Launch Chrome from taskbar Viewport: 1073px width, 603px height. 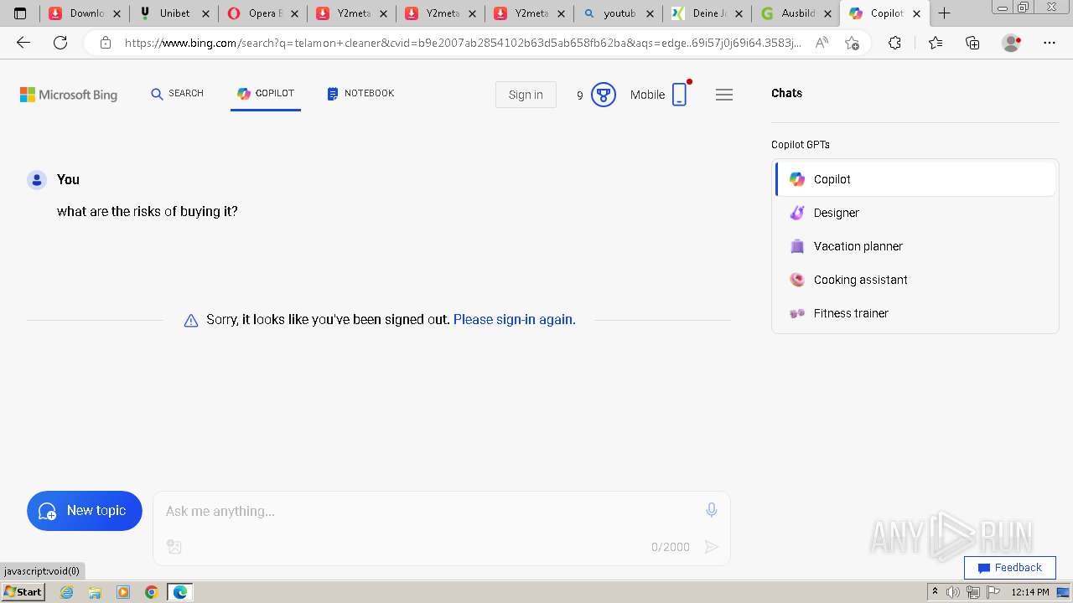(x=151, y=592)
